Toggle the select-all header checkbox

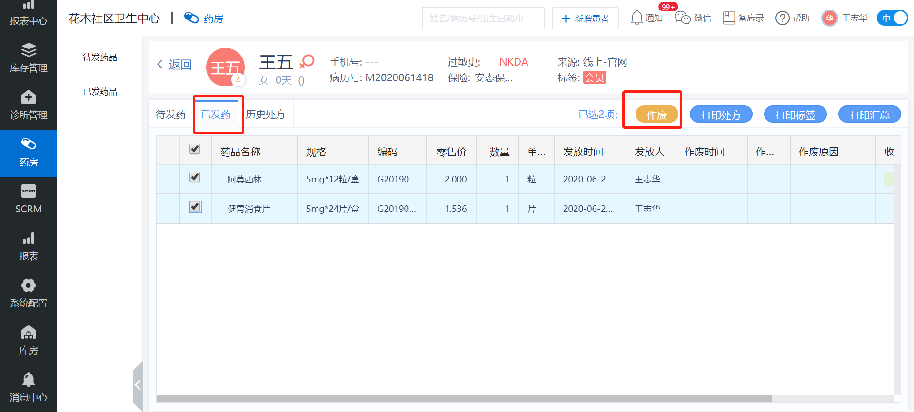pyautogui.click(x=195, y=149)
